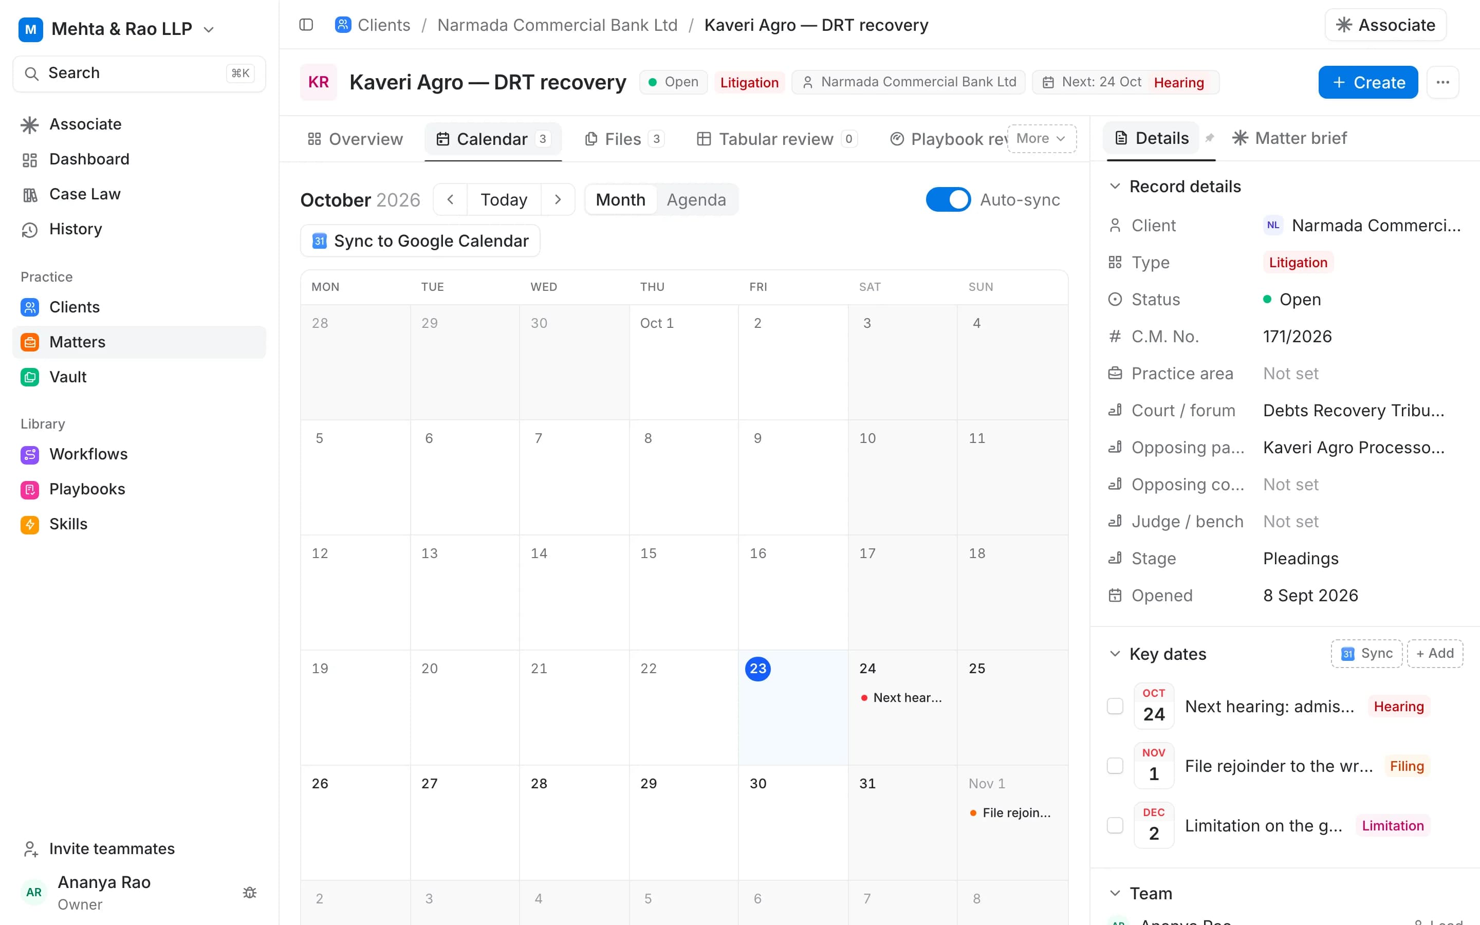The height and width of the screenshot is (925, 1480).
Task: Check the Dec 2 Limitation checkbox
Action: [1115, 825]
